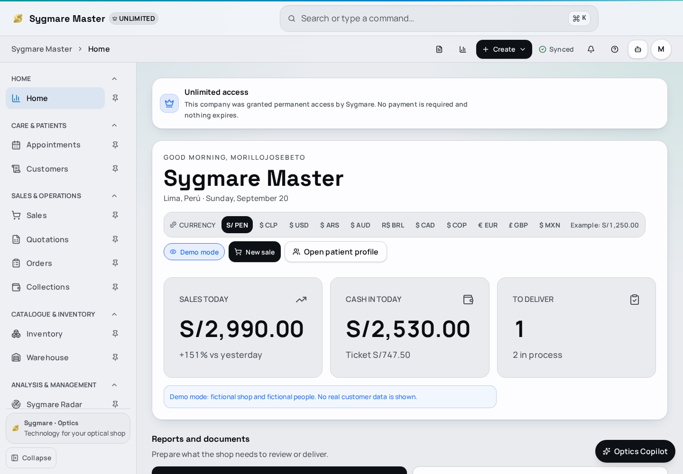683x474 pixels.
Task: Pin the Home sidebar item
Action: click(x=115, y=98)
